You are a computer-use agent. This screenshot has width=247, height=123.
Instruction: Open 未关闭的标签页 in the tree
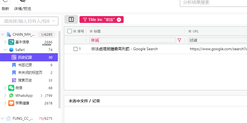click(30, 73)
